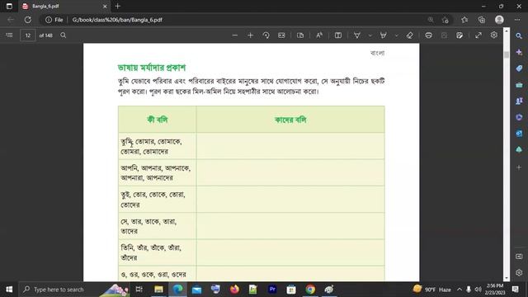Viewport: 528px width, 297px height.
Task: Click the address bar URL
Action: 117,20
